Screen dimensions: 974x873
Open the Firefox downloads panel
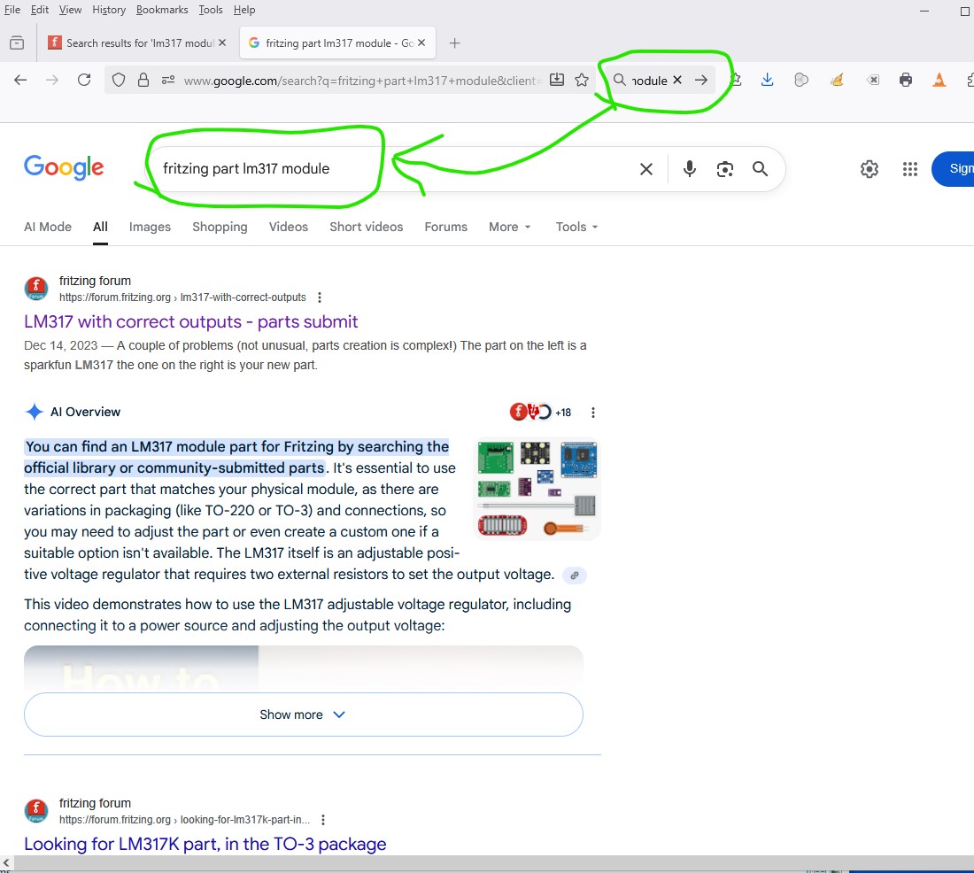click(768, 81)
